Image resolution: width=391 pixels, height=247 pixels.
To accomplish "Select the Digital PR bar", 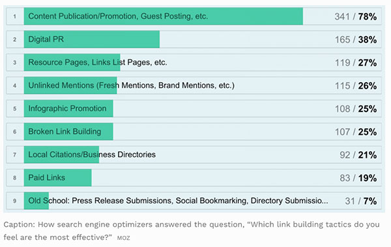I will click(x=92, y=39).
